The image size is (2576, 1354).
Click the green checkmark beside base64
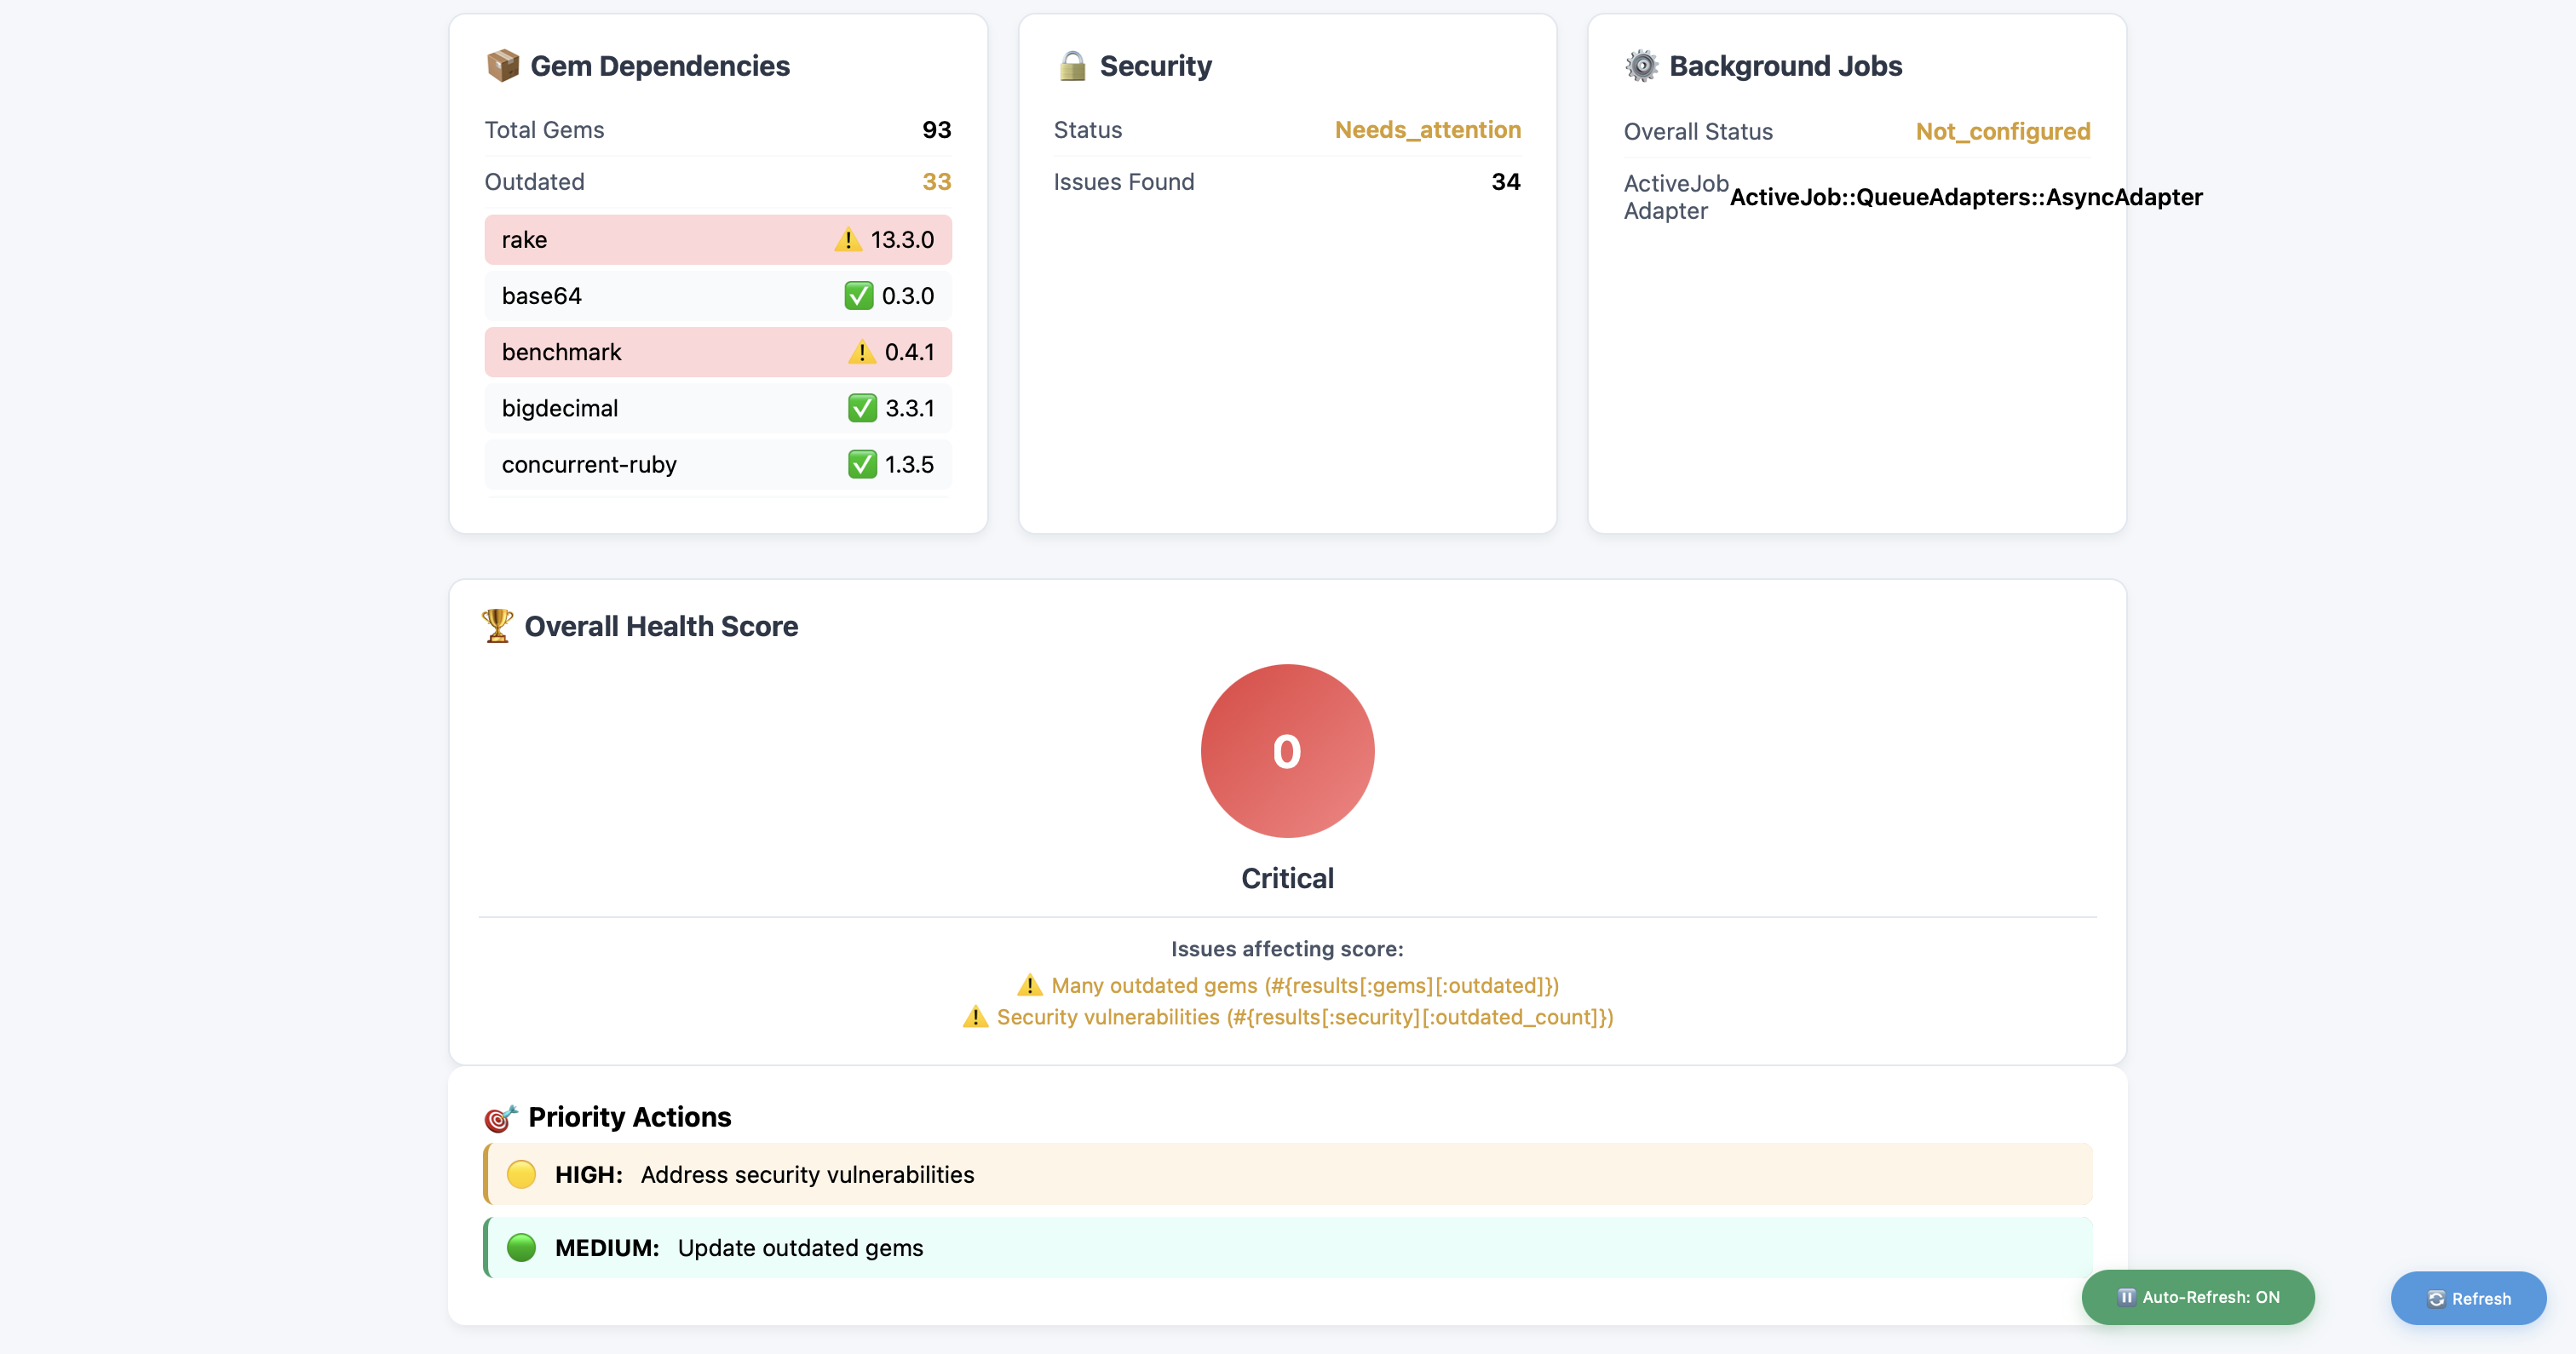861,295
